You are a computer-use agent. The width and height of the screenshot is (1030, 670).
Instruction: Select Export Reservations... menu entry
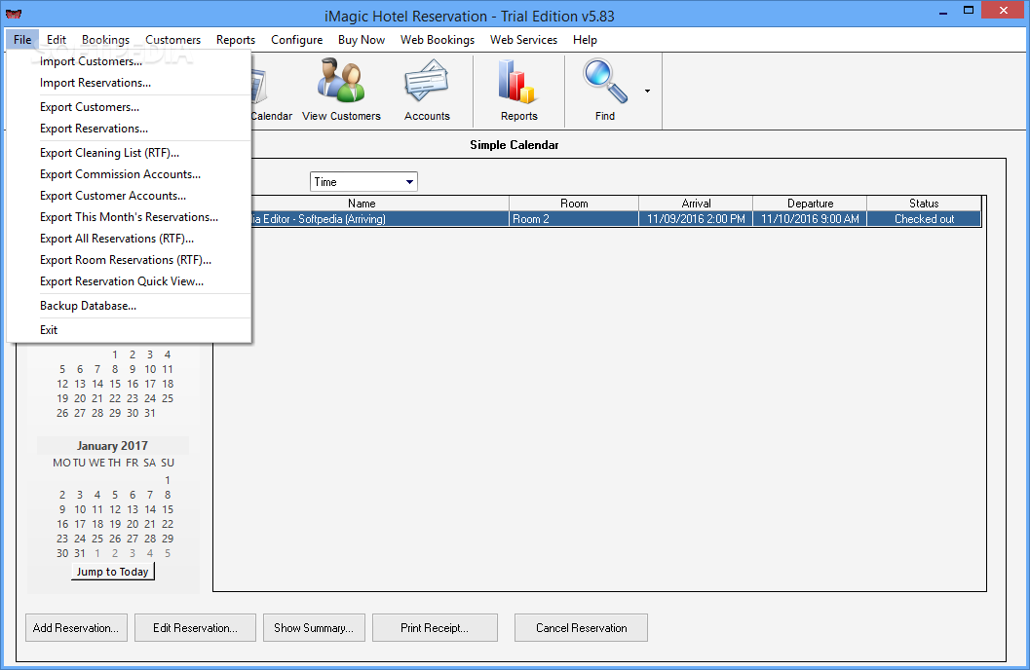130,129
